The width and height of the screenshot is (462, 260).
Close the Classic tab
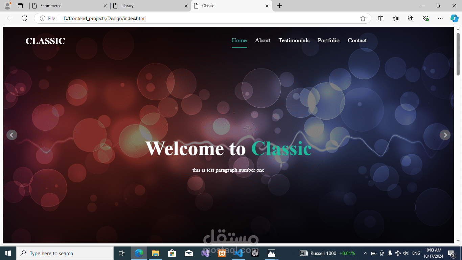click(267, 6)
